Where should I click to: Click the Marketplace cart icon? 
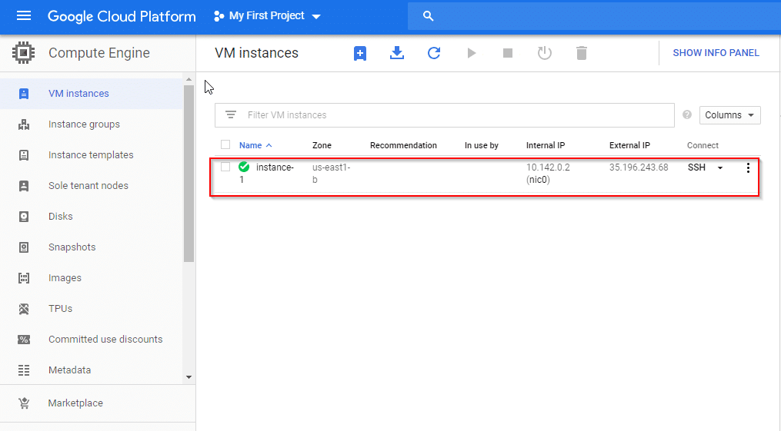point(23,403)
